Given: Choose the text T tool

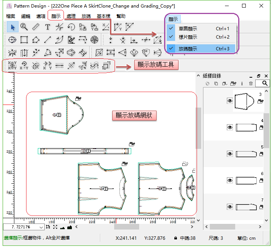Looking at the screenshot, I should [48, 27].
